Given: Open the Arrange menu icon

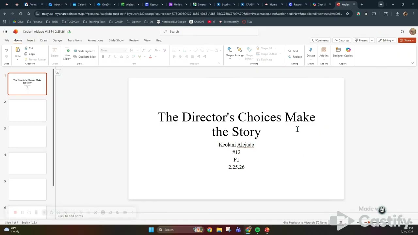Looking at the screenshot, I should pyautogui.click(x=239, y=50).
